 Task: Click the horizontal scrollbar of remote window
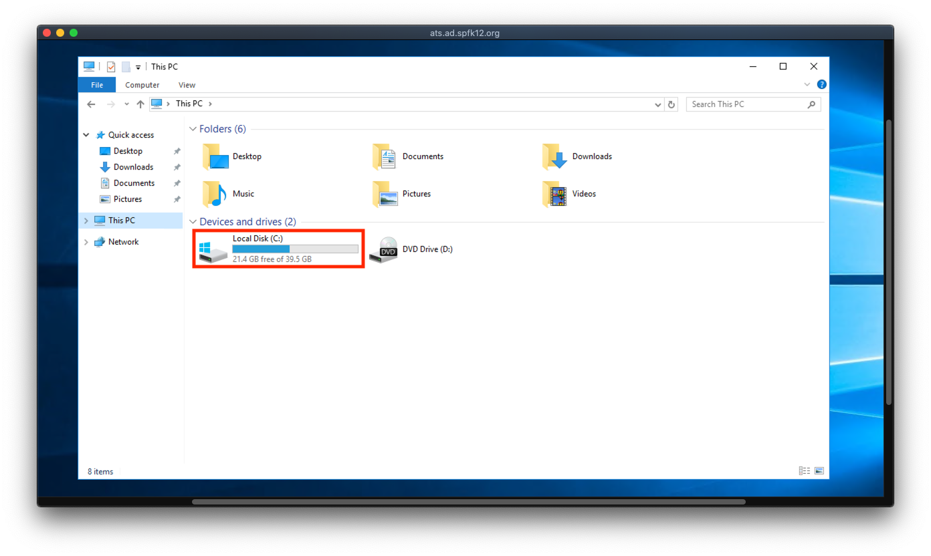(x=468, y=502)
